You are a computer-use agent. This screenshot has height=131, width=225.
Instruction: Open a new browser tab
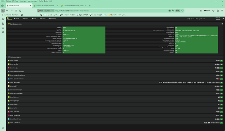tap(90, 6)
